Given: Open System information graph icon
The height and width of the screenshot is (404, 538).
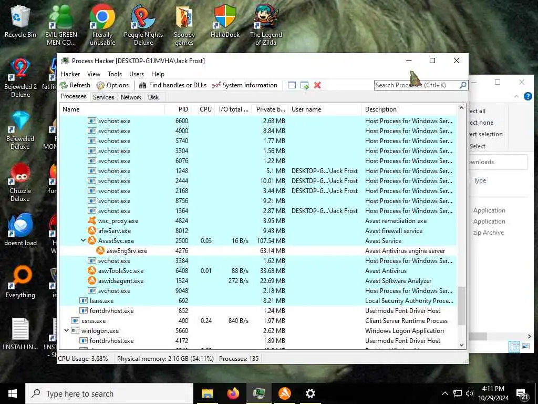Looking at the screenshot, I should click(x=216, y=85).
